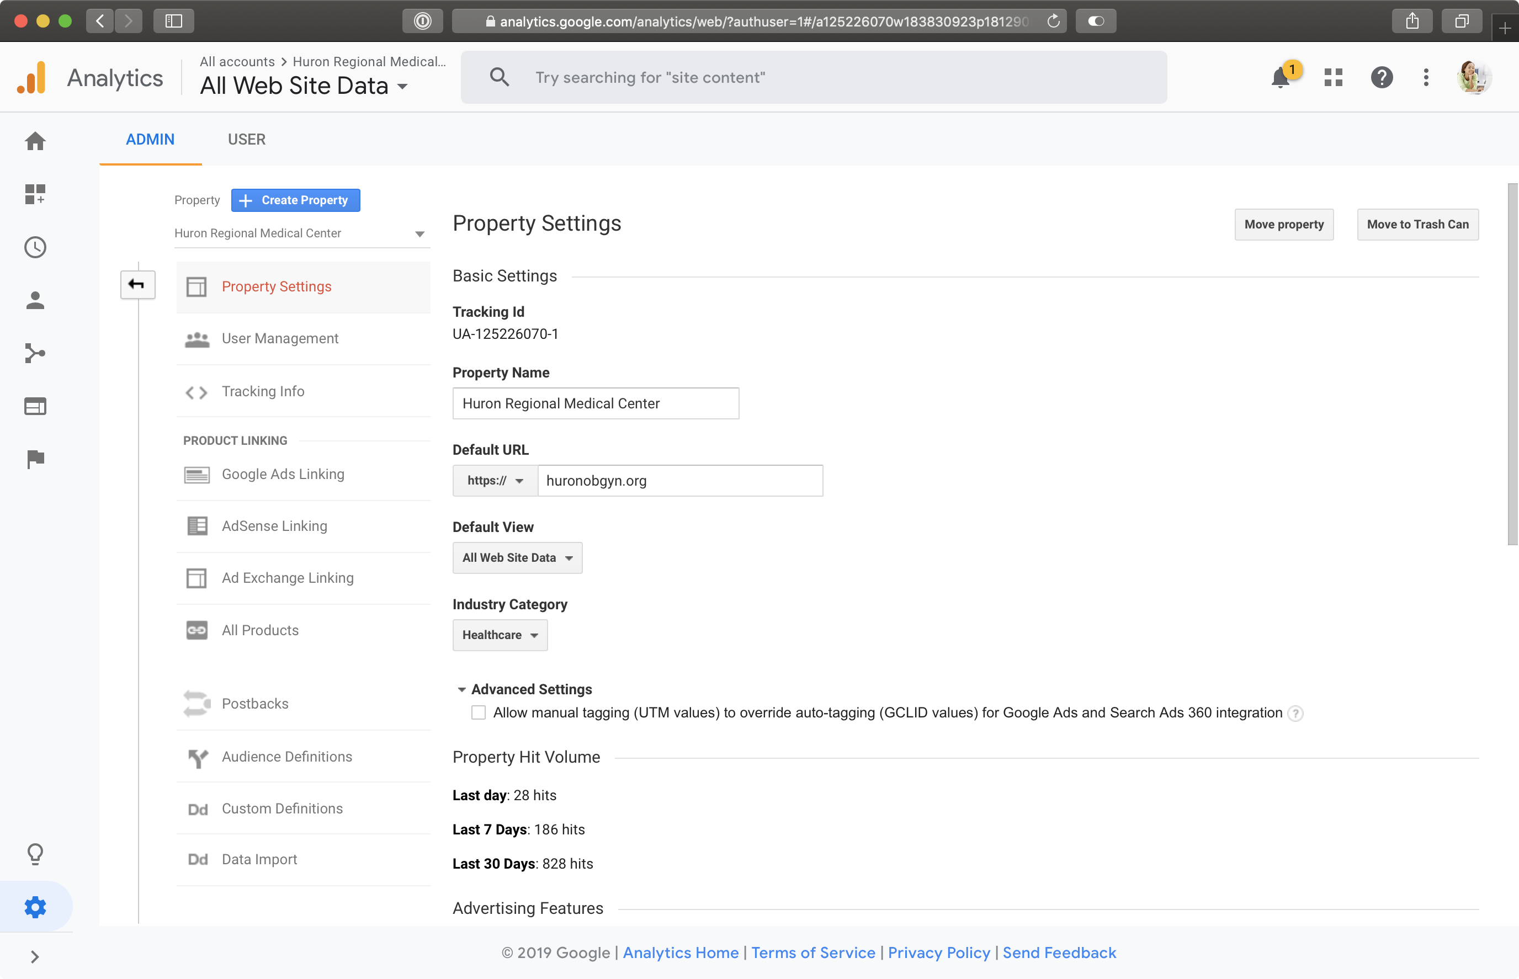Open Custom Definitions
1519x979 pixels.
click(303, 808)
